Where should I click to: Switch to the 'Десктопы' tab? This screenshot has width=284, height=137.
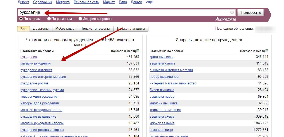(41, 29)
